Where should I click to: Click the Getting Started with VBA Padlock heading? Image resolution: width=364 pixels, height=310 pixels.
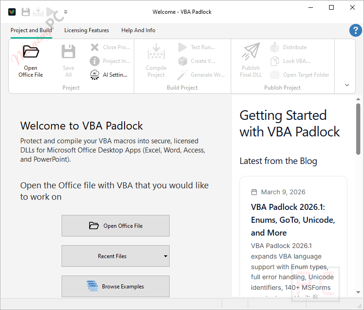[x=290, y=124]
